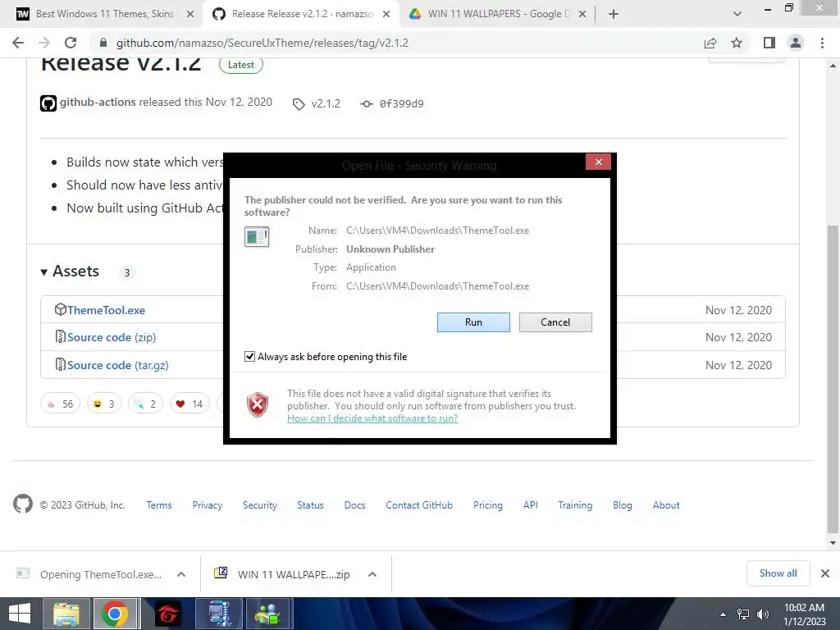The image size is (840, 630).
Task: Expand options for WIN 11 WALLPAPE zip download
Action: point(372,574)
